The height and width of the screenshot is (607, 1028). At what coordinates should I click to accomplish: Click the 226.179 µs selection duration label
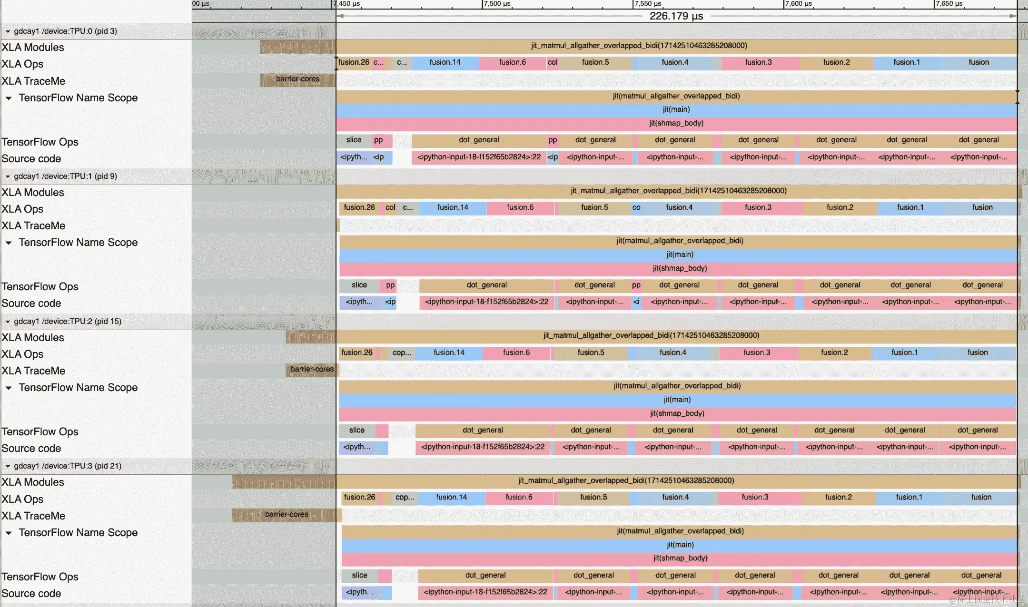pyautogui.click(x=676, y=16)
